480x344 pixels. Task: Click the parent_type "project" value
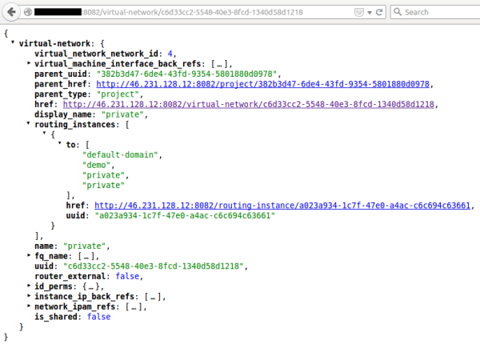118,94
